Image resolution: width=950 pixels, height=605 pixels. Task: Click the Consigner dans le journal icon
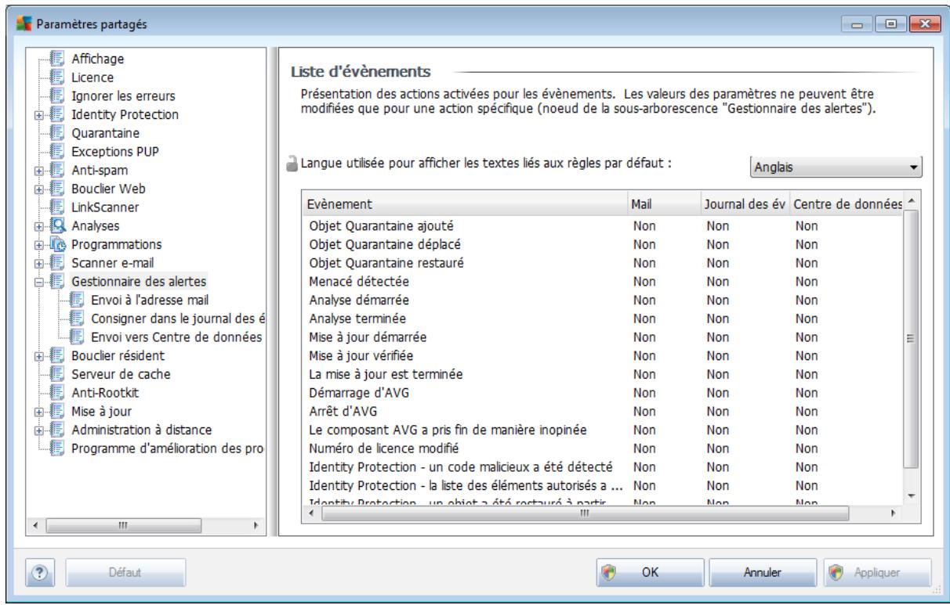pos(76,320)
